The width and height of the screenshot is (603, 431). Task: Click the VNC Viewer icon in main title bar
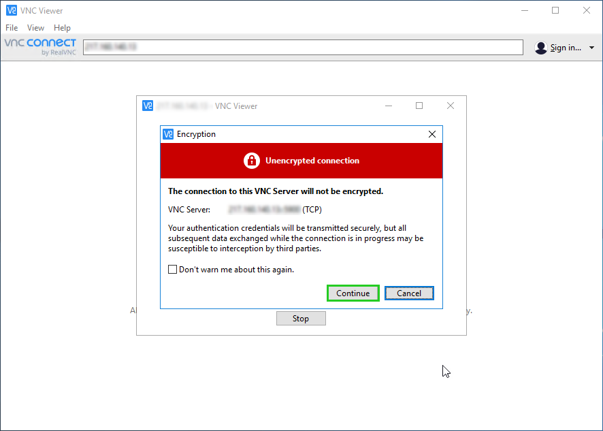coord(11,10)
